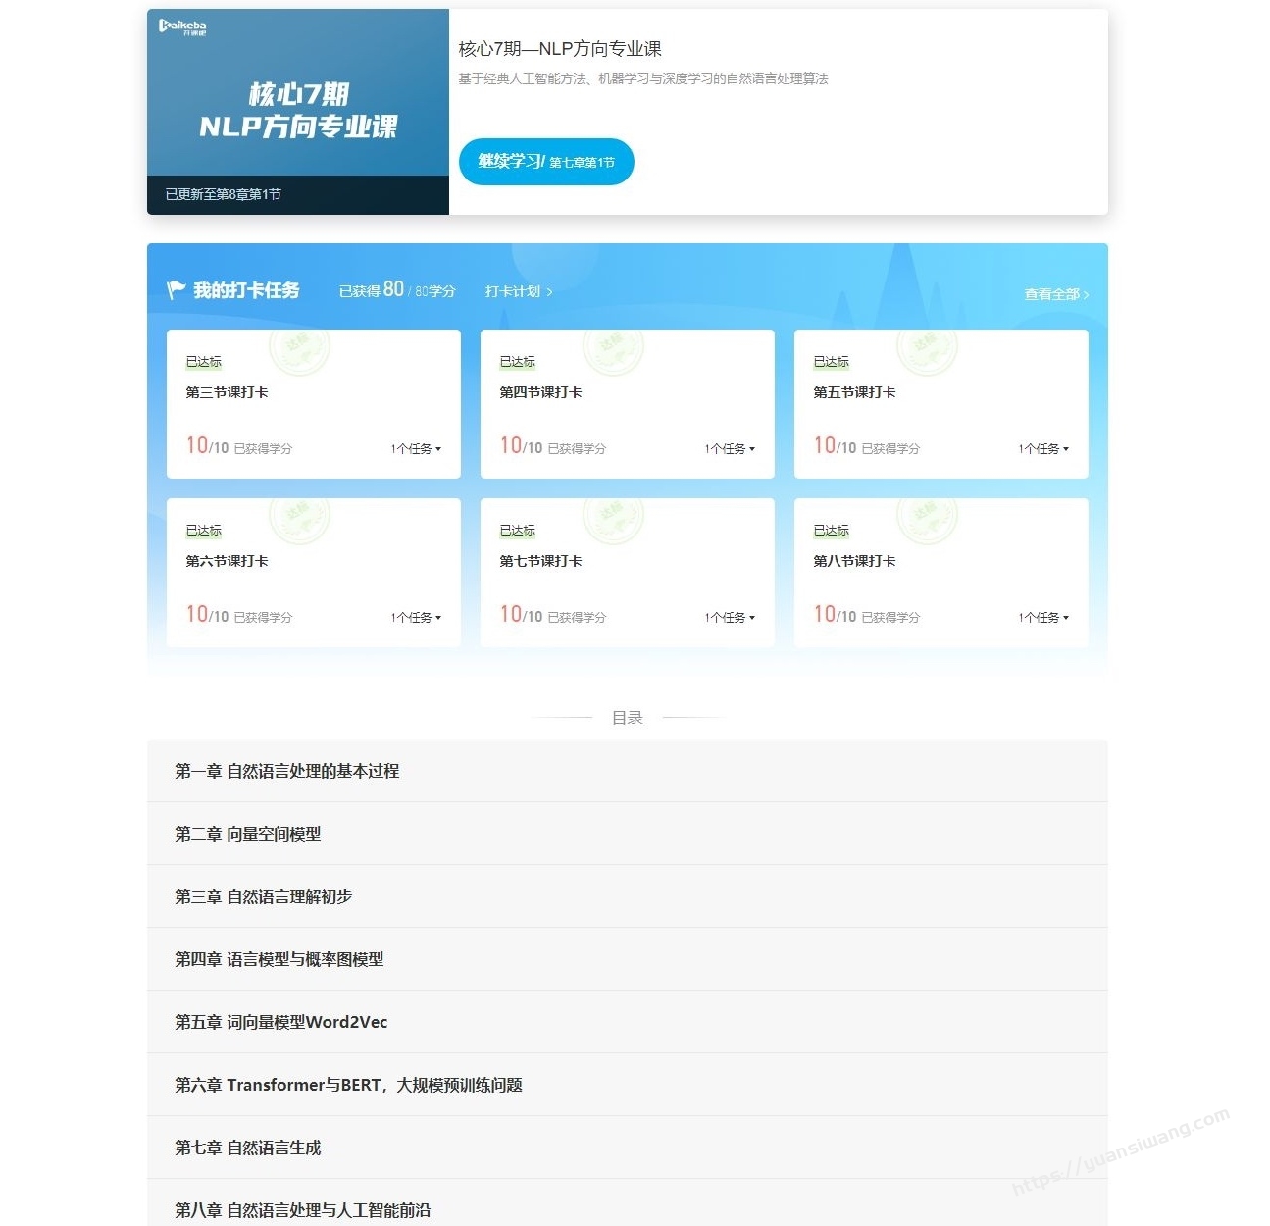Image resolution: width=1270 pixels, height=1226 pixels.
Task: Open chapter 第七章 自然语言生成
Action: point(627,1148)
